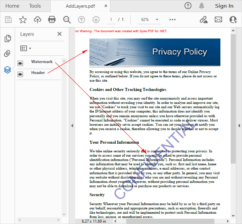Image resolution: width=242 pixels, height=224 pixels.
Task: Click the Layers panel title
Action: [27, 34]
